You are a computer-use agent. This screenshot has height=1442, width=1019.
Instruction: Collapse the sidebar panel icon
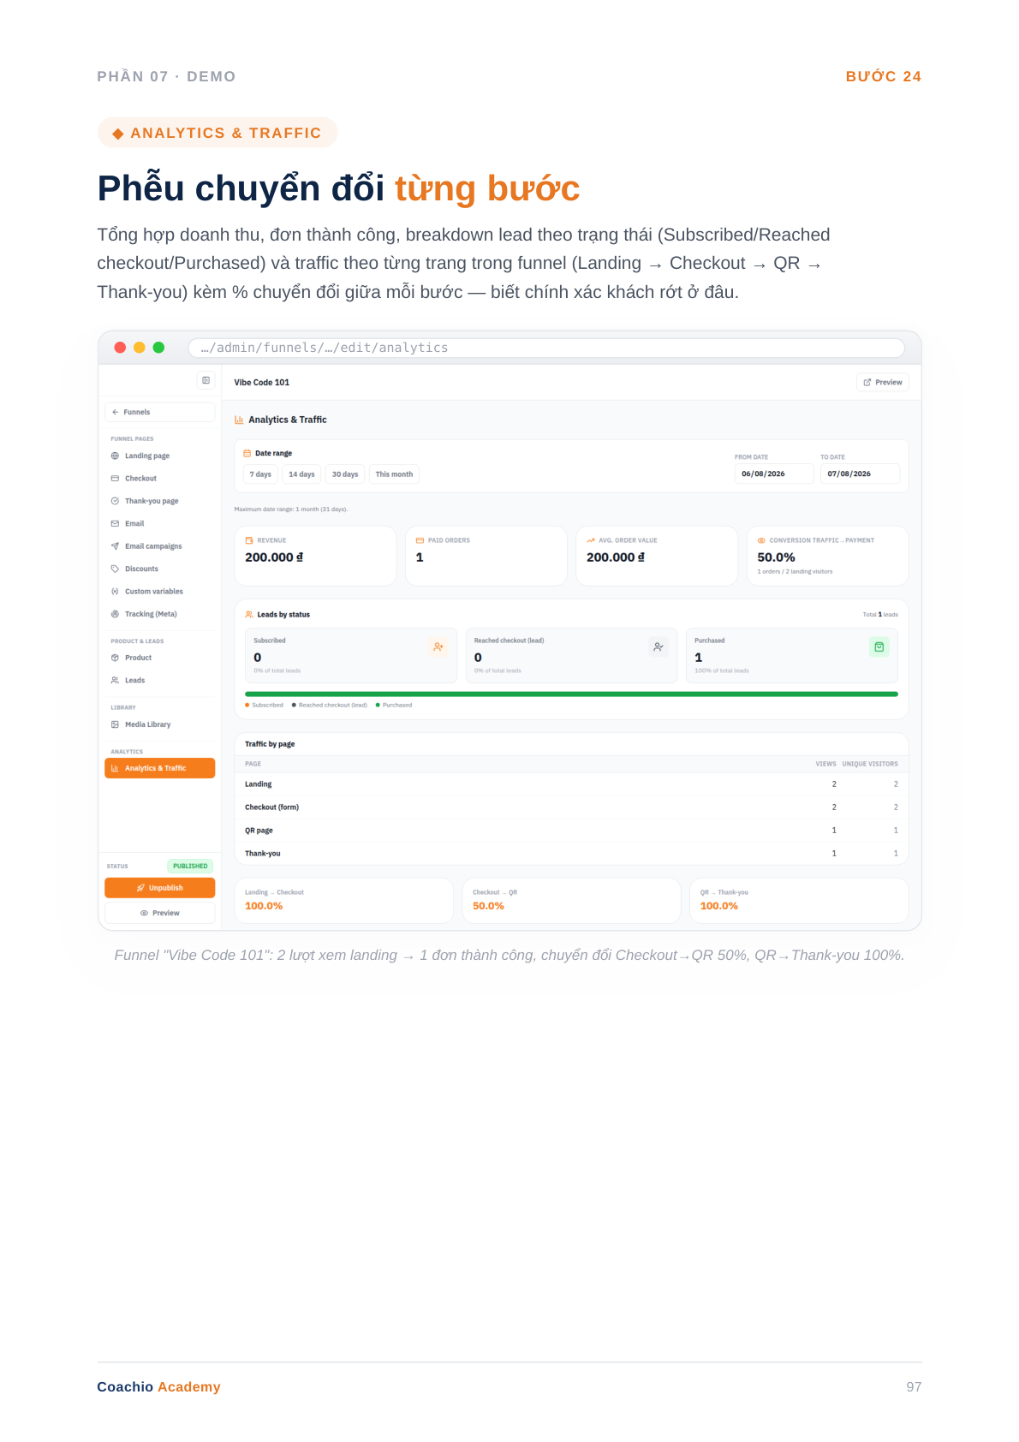[206, 380]
